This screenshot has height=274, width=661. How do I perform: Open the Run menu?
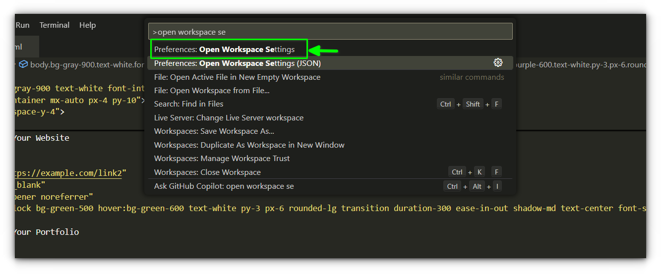pos(22,25)
